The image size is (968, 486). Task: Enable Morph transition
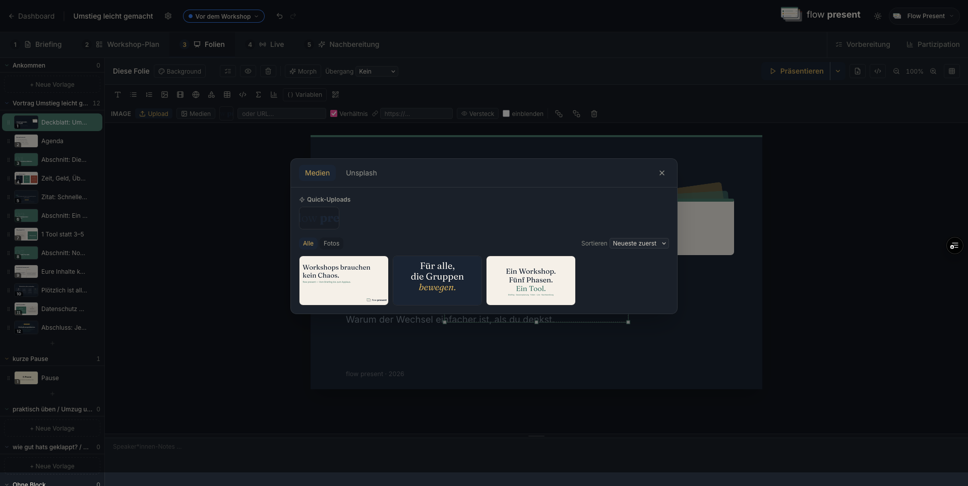[x=303, y=72]
